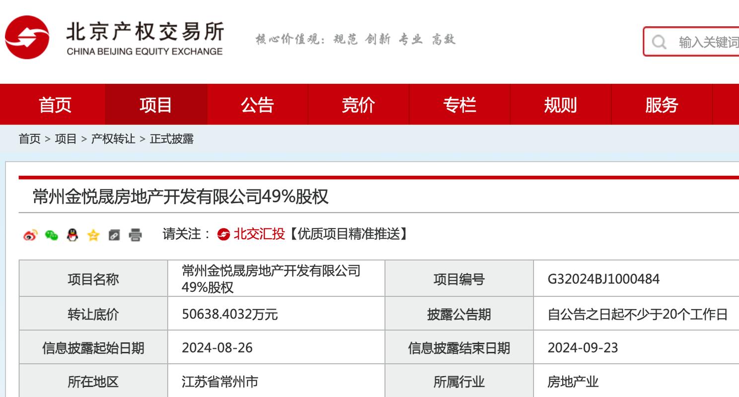
Task: Open the 公告 navigation tab
Action: pos(257,104)
